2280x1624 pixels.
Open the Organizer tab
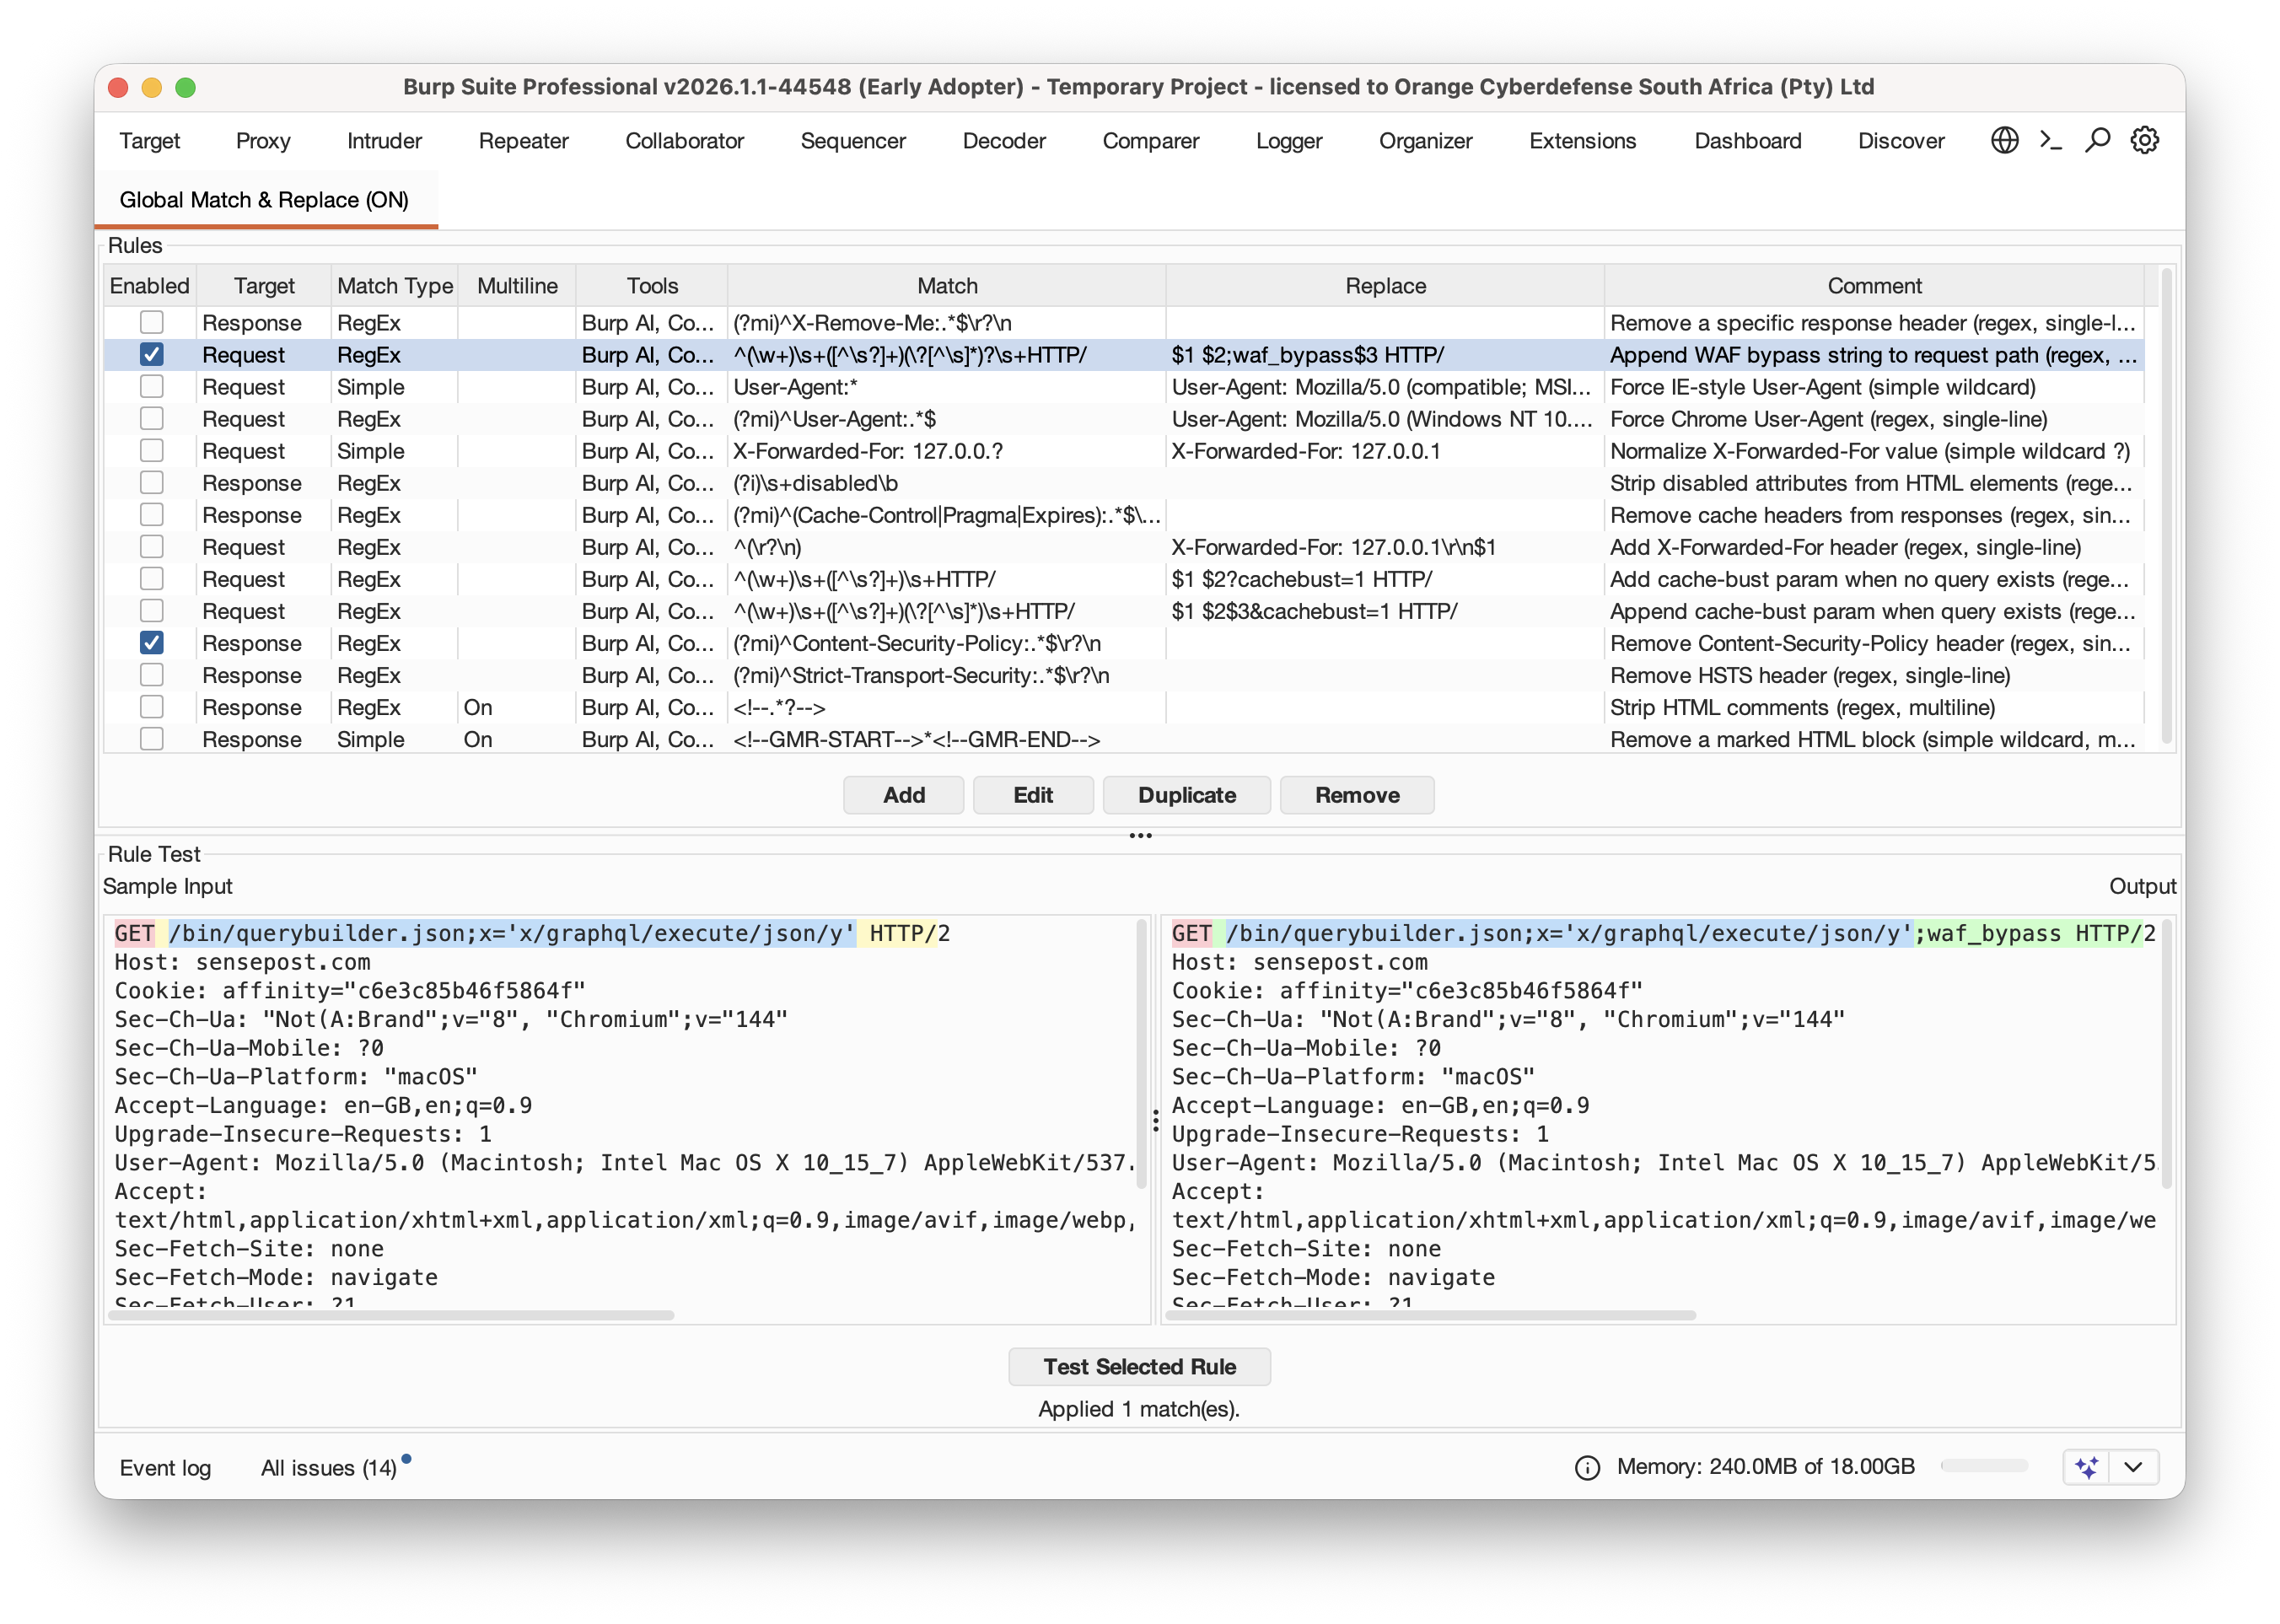tap(1425, 141)
